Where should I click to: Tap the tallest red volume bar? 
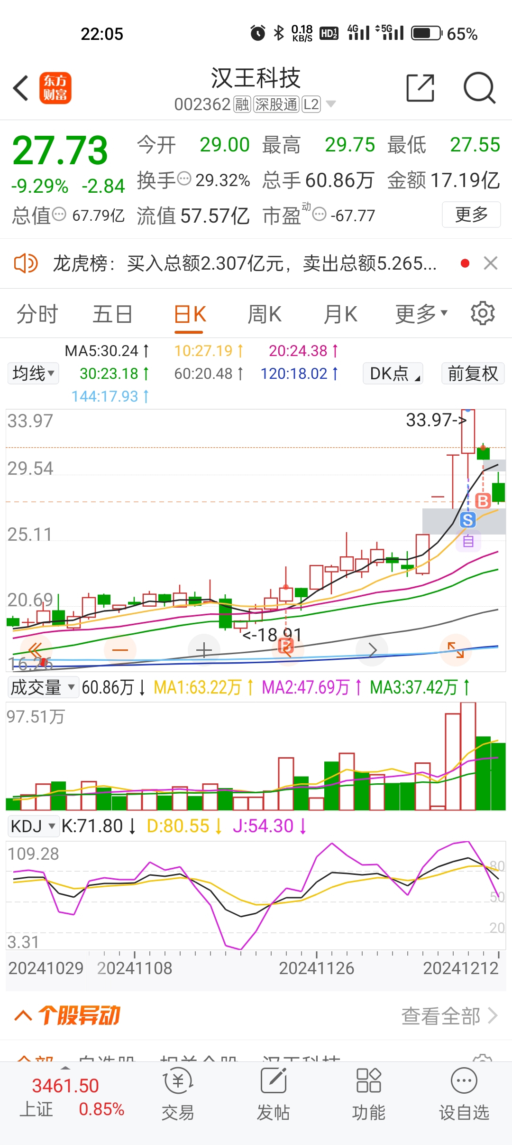point(468,756)
